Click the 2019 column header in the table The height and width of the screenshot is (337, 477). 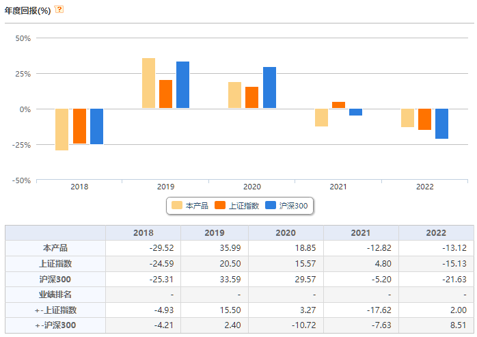pyautogui.click(x=214, y=233)
